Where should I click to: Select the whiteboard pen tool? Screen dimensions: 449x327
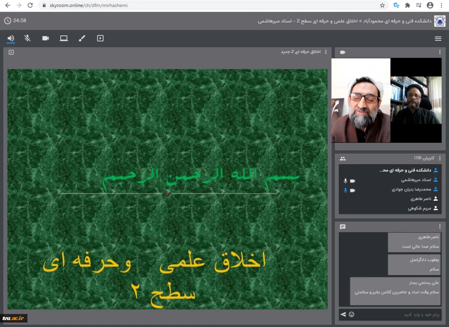click(82, 38)
